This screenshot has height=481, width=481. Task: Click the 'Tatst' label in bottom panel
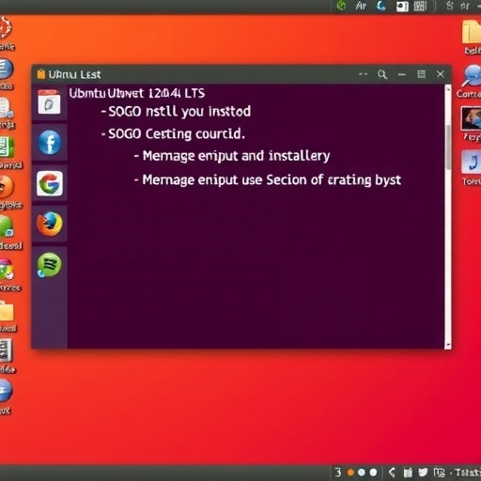pyautogui.click(x=468, y=473)
